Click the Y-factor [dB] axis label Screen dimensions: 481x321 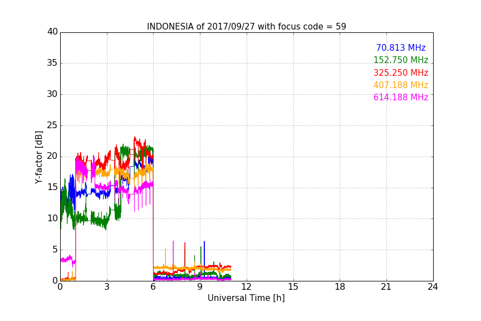[x=38, y=157]
